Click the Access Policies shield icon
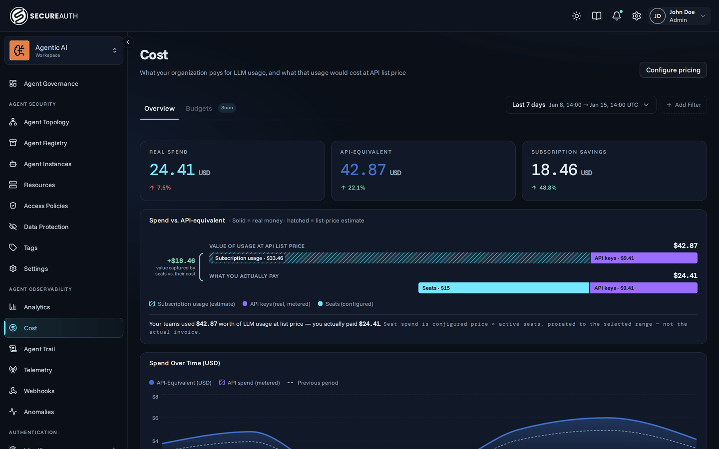The width and height of the screenshot is (719, 449). (13, 206)
